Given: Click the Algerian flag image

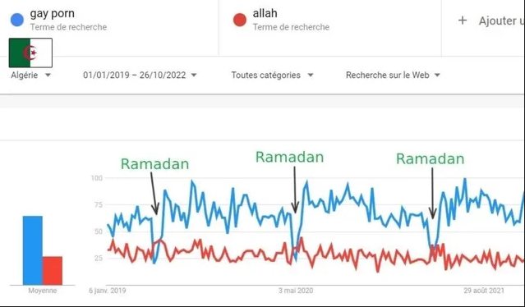Looking at the screenshot, I should [30, 53].
